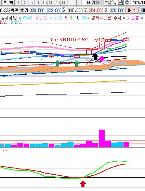Click 기준봉 indicator label
Viewport: 145px width, 191px height.
click(x=133, y=18)
